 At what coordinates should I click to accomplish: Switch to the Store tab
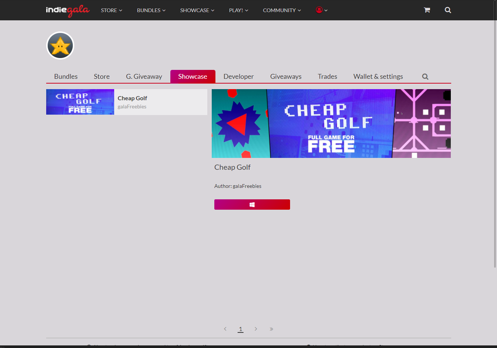(102, 77)
